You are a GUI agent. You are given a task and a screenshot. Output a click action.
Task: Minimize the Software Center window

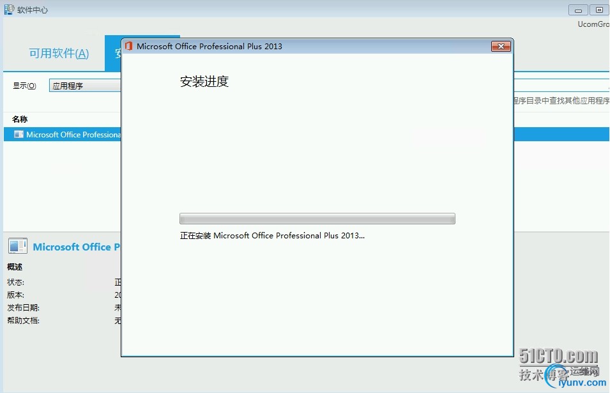[x=577, y=10]
